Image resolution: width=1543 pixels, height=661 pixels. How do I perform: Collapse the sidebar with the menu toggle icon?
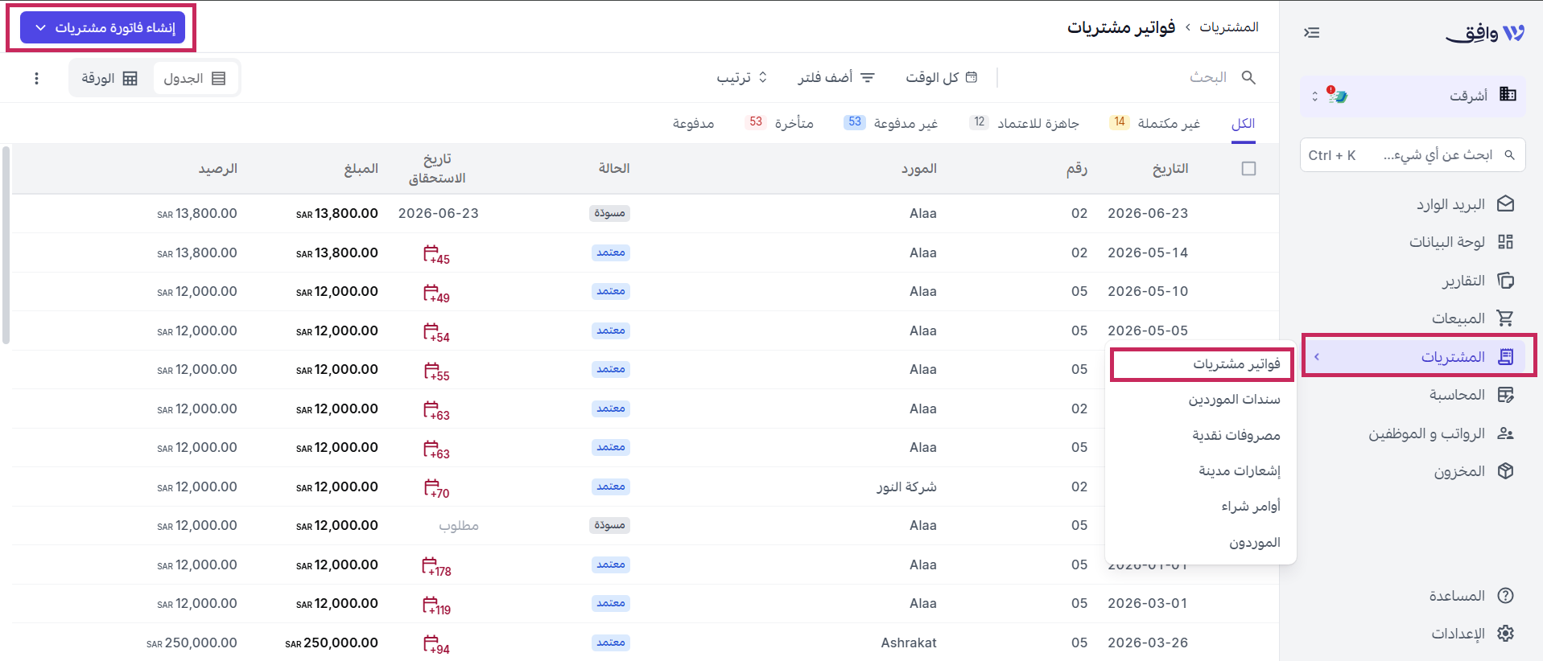tap(1312, 33)
